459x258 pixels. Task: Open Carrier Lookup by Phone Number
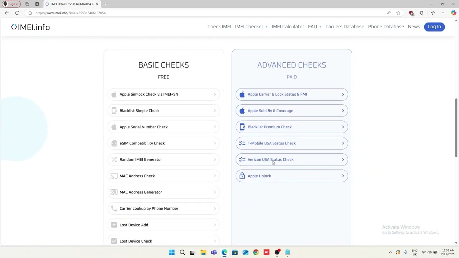[x=164, y=209]
